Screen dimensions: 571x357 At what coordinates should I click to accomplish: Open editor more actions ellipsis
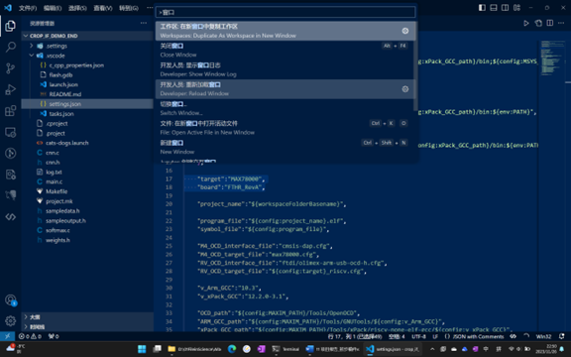click(561, 23)
